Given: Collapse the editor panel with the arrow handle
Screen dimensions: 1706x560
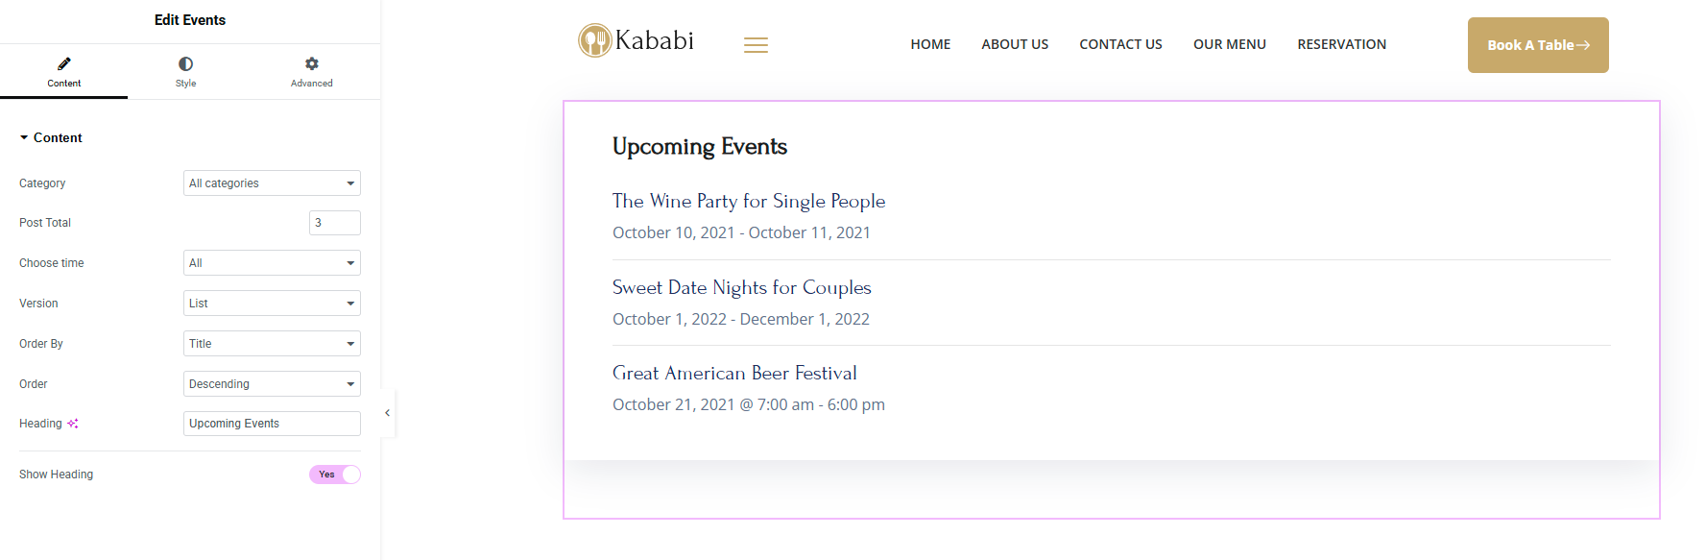Looking at the screenshot, I should click(387, 413).
